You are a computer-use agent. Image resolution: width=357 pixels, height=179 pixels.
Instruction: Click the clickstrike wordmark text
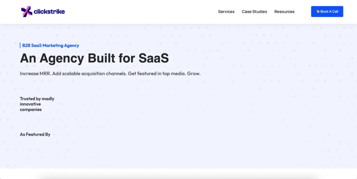pyautogui.click(x=49, y=11)
